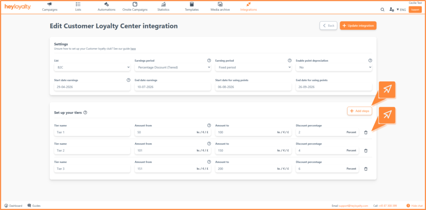Go to Campaigns menu
426x210 pixels.
click(50, 7)
